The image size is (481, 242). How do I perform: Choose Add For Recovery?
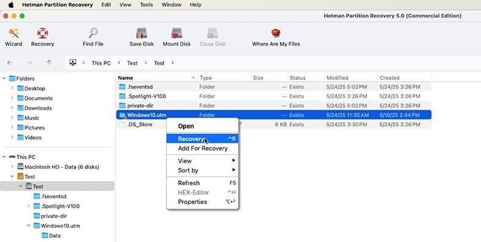(x=203, y=149)
